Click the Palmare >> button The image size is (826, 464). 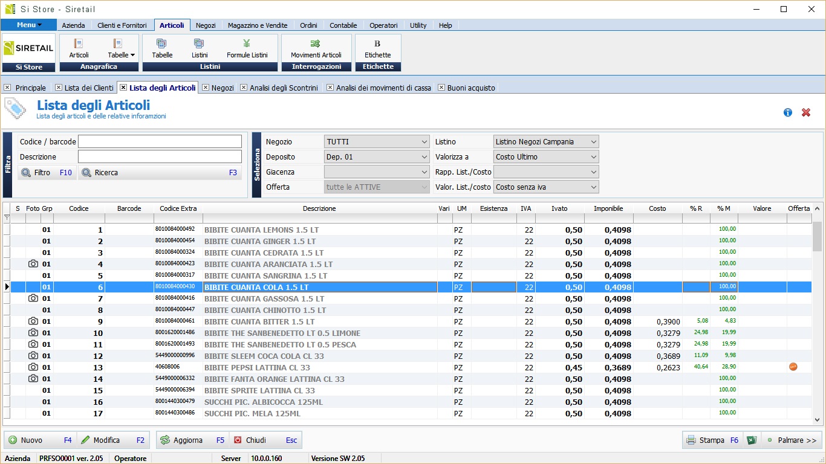[792, 440]
